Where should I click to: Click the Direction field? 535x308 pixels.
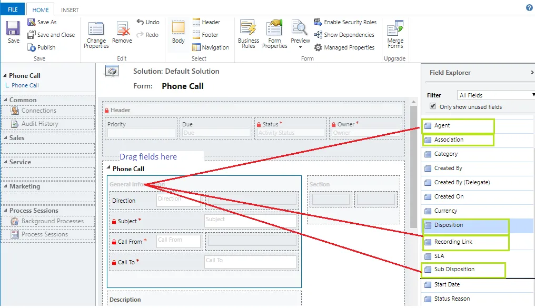[x=179, y=200]
